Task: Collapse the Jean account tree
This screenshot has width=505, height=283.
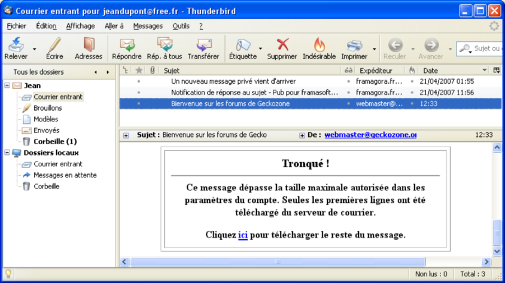Action: click(x=7, y=86)
